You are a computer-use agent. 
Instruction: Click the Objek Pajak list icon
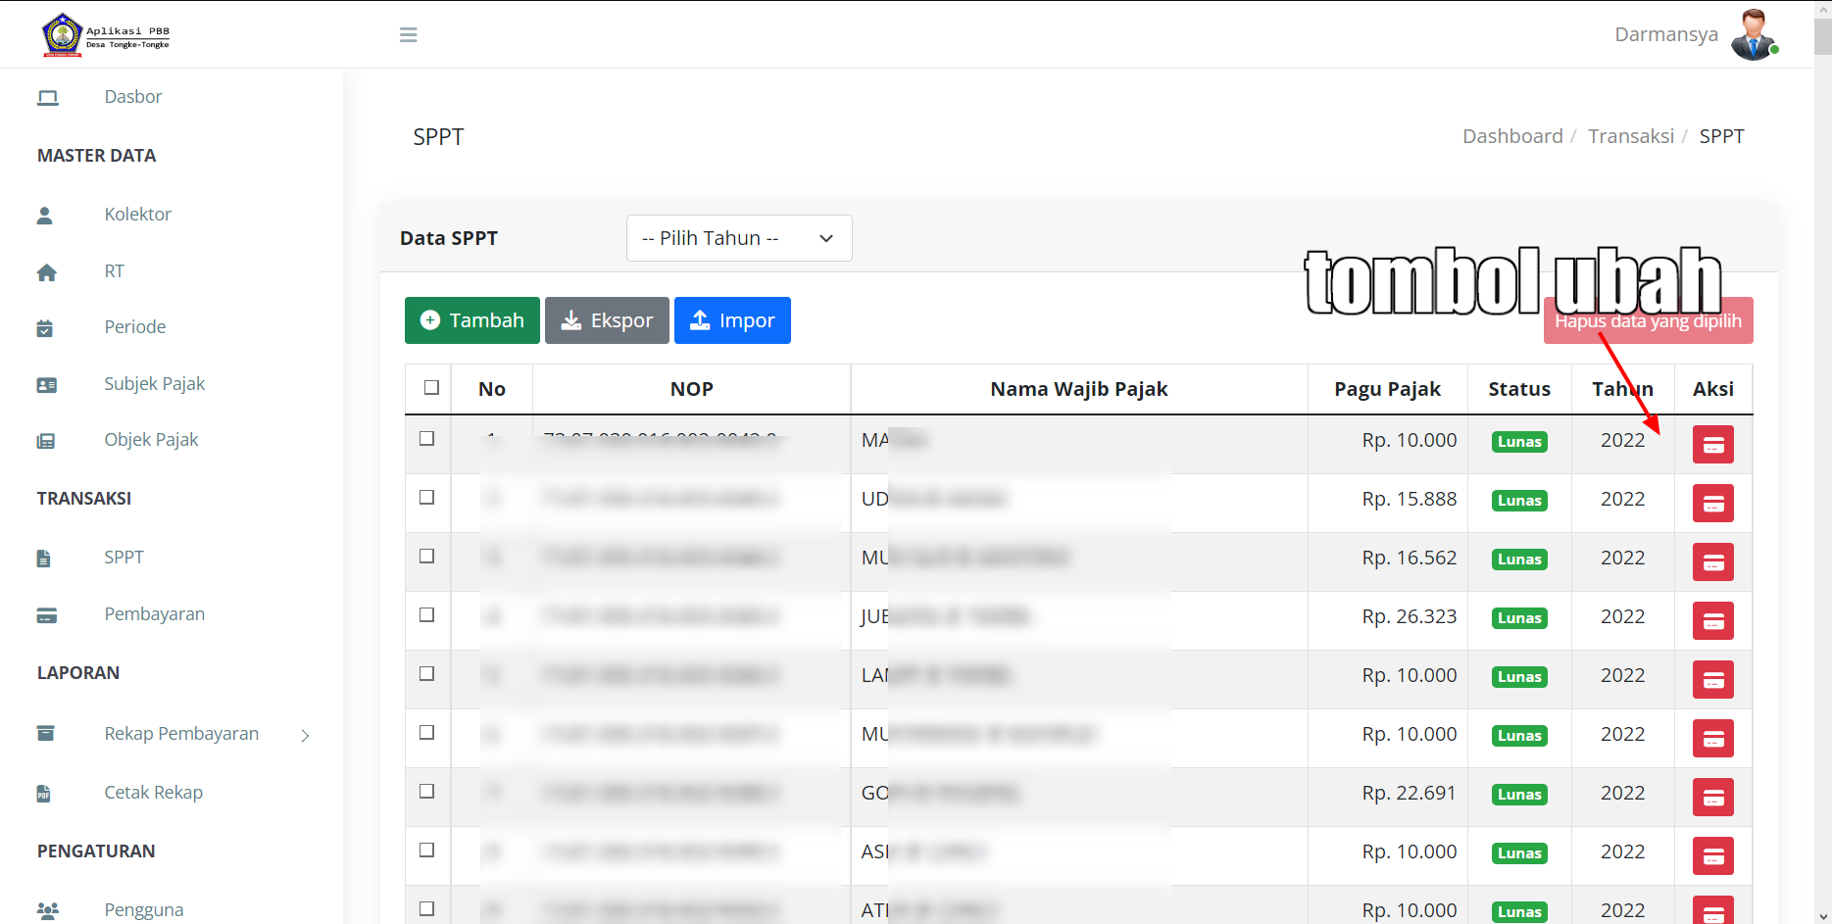click(46, 440)
